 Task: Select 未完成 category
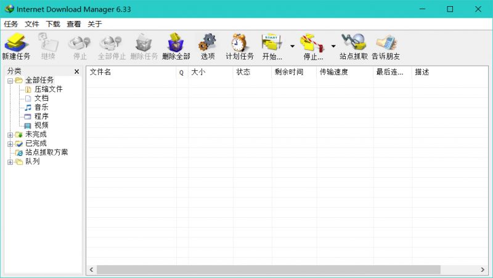coord(36,134)
